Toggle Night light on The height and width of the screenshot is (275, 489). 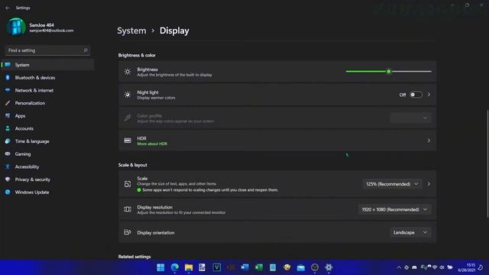click(416, 95)
